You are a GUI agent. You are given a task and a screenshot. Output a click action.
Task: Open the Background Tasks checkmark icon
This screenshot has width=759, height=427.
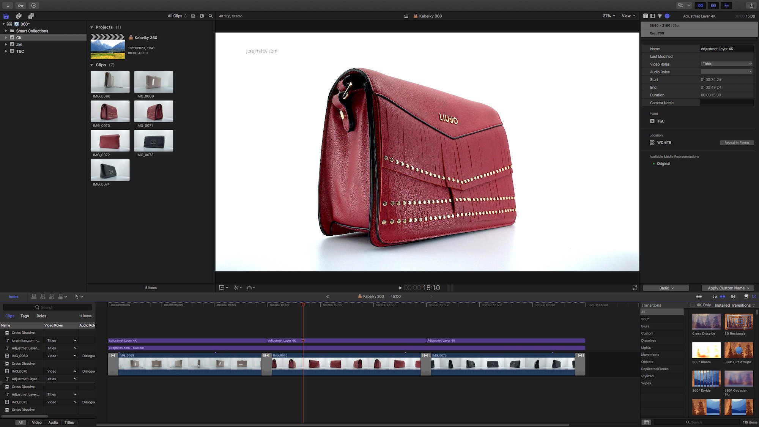(34, 5)
